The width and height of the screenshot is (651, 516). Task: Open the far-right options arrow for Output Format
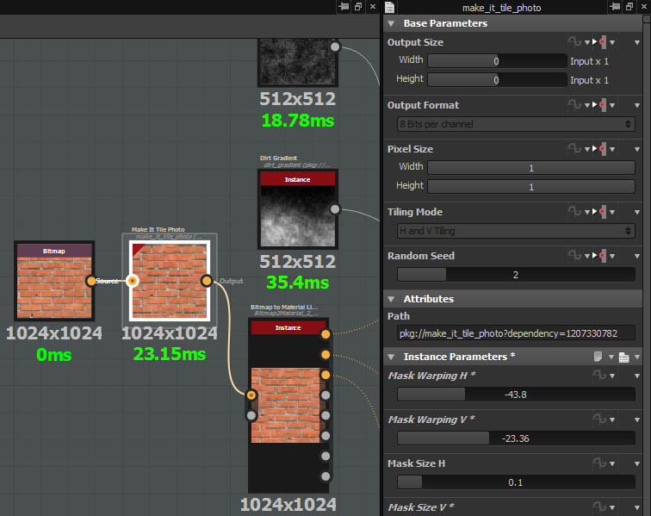(637, 105)
